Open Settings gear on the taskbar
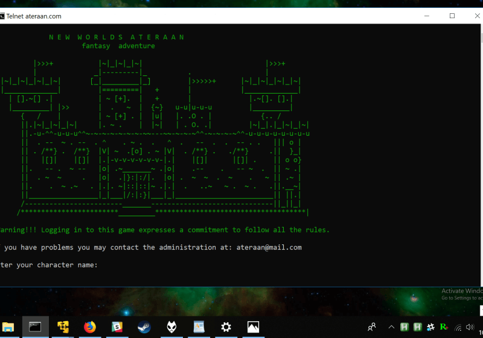 pos(226,327)
